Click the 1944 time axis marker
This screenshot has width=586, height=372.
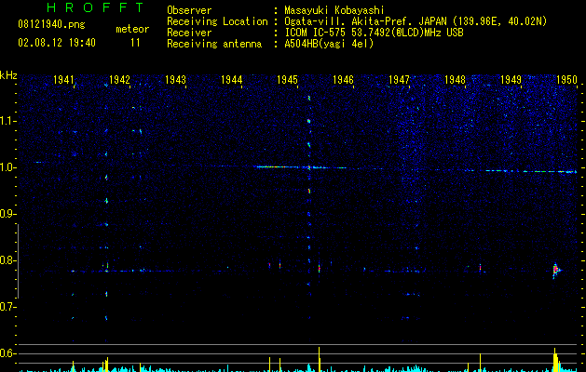[x=231, y=79]
